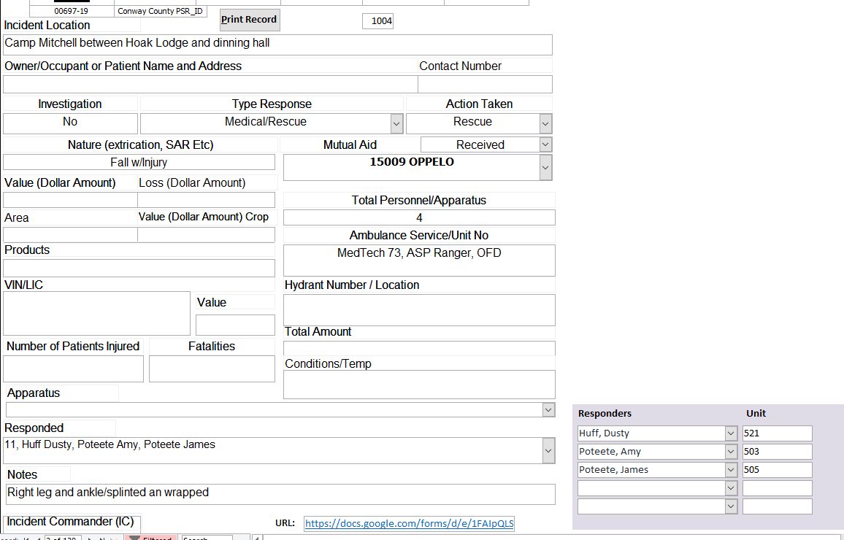Open the Poteete, James responder dropdown
The image size is (844, 540).
tap(731, 470)
